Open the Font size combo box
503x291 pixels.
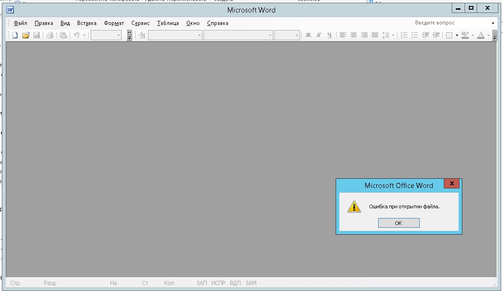pos(287,35)
